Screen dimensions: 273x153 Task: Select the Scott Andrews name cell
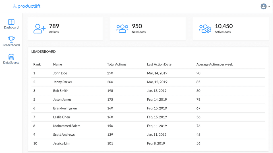point(64,135)
